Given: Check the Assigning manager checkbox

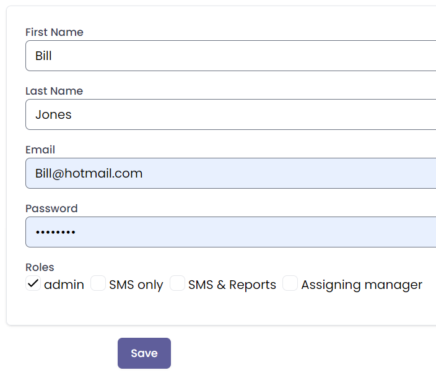Looking at the screenshot, I should pos(290,284).
